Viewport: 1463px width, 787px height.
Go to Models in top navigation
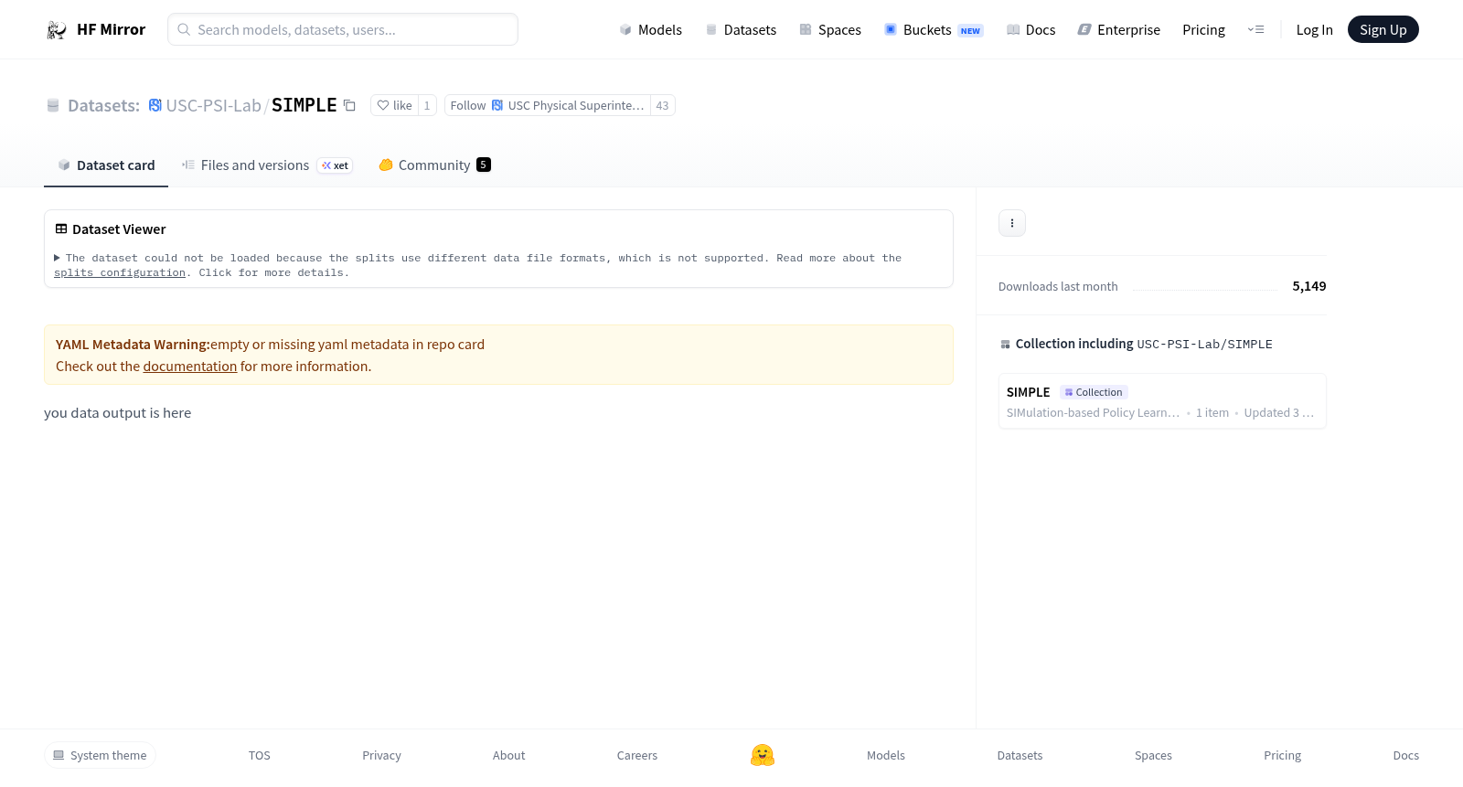point(650,30)
